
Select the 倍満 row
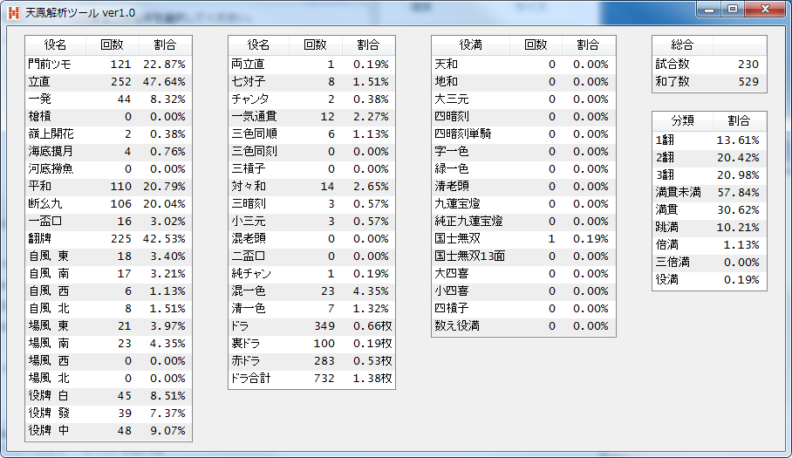click(710, 245)
